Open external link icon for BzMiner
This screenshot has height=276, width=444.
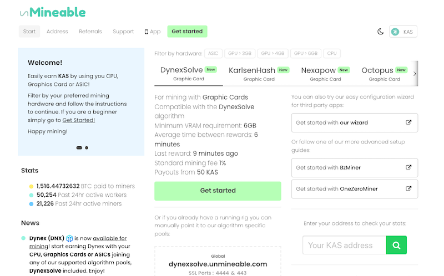click(408, 167)
